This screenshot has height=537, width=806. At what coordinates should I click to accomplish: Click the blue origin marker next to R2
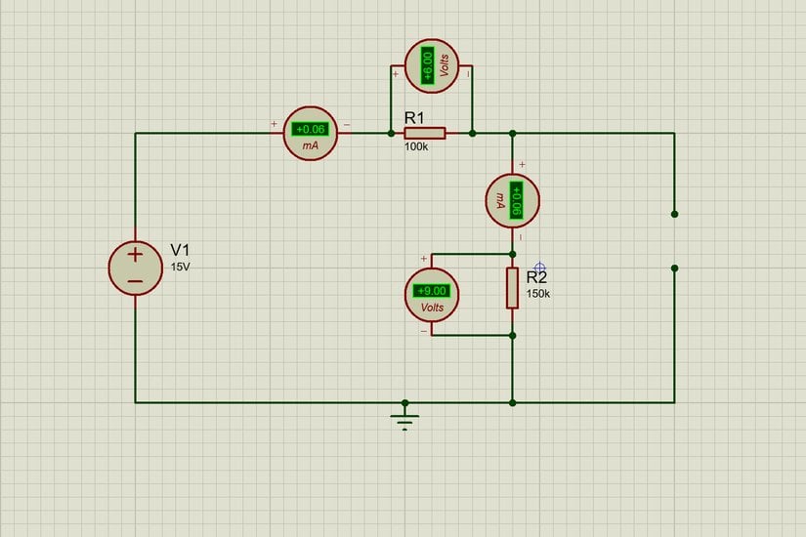coord(539,268)
